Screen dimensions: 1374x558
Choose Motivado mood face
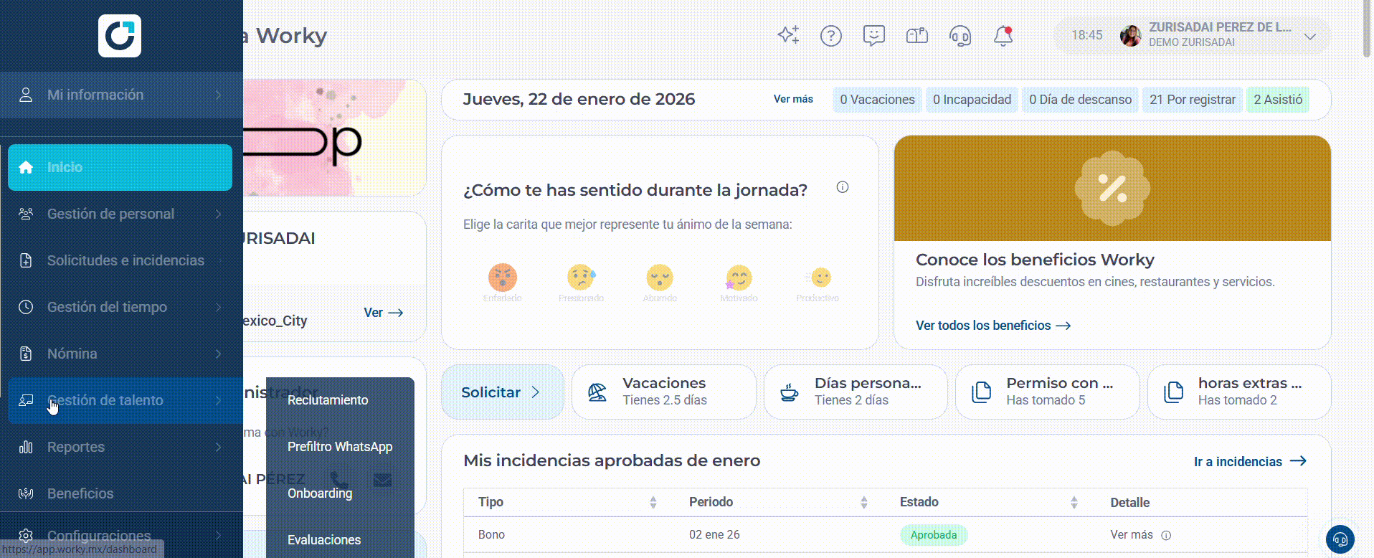739,278
